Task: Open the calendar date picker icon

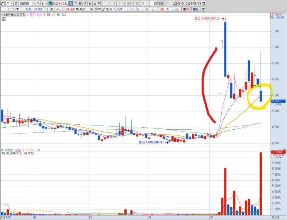Action: tap(203, 3)
